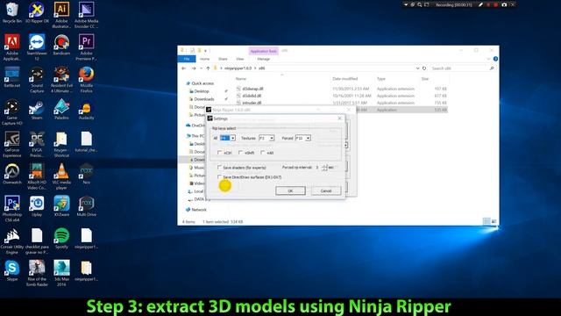Open Adobe Illustrator desktop icon
The image size is (561, 316).
(61, 15)
